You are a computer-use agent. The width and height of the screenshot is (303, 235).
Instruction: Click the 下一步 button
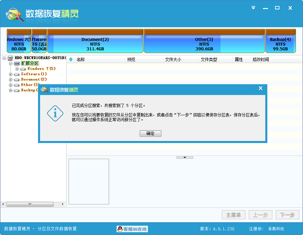(287, 215)
